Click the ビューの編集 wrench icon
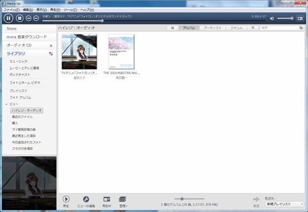The height and width of the screenshot is (212, 308). [86, 199]
